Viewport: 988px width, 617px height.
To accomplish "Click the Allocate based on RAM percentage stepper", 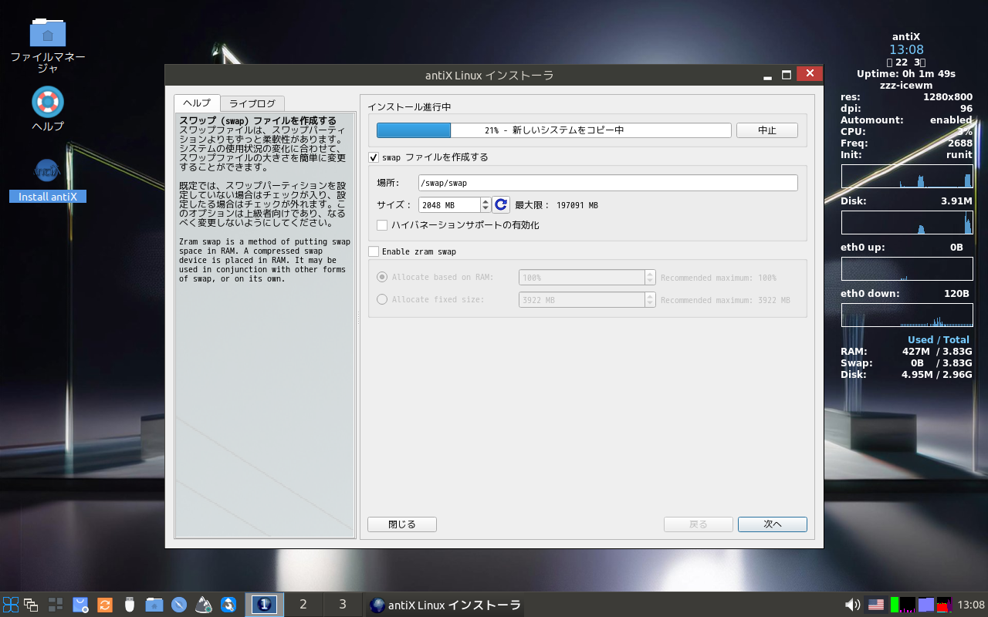I will [x=650, y=278].
